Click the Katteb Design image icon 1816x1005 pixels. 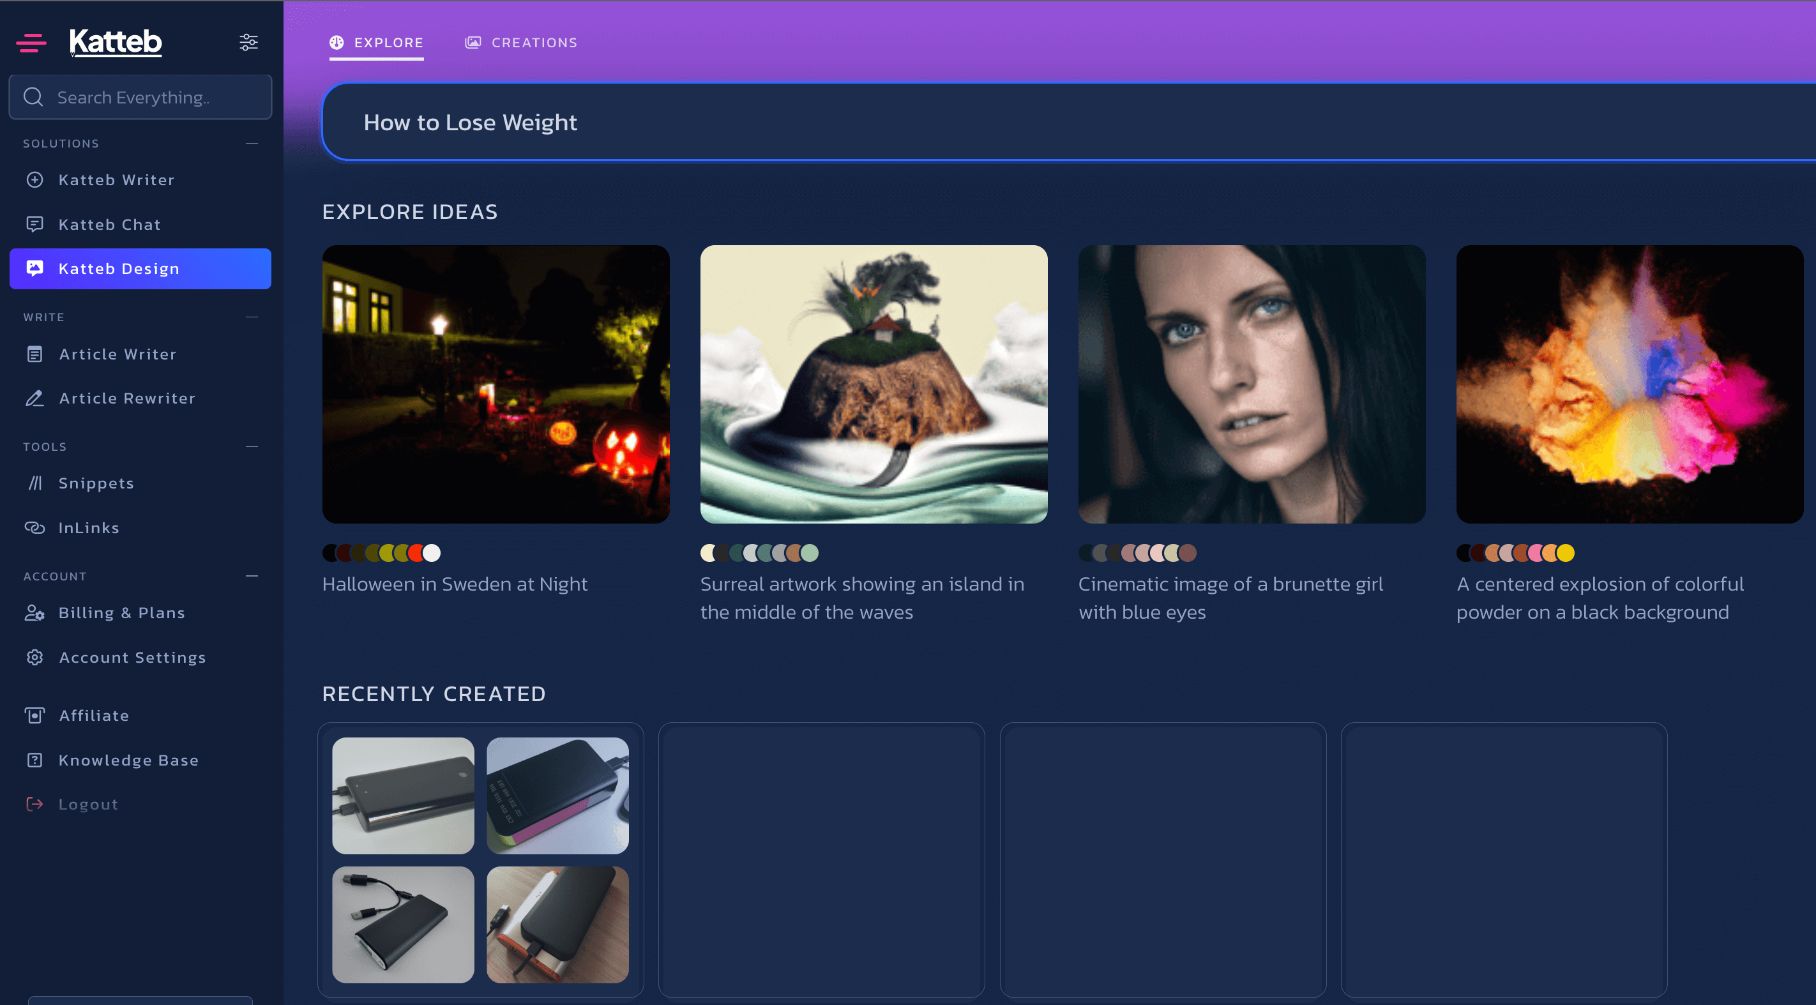[34, 269]
